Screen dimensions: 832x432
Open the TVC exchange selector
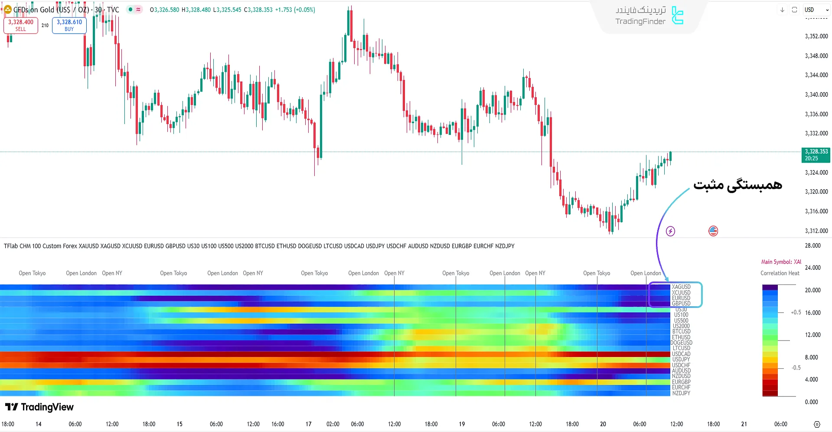(114, 10)
